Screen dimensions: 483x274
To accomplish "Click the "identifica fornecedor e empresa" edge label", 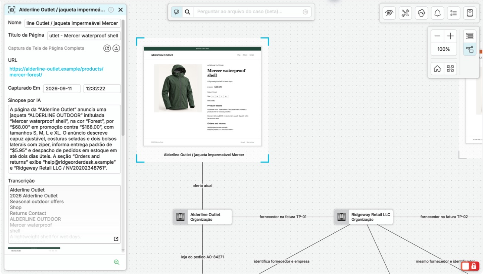I will point(281,261).
